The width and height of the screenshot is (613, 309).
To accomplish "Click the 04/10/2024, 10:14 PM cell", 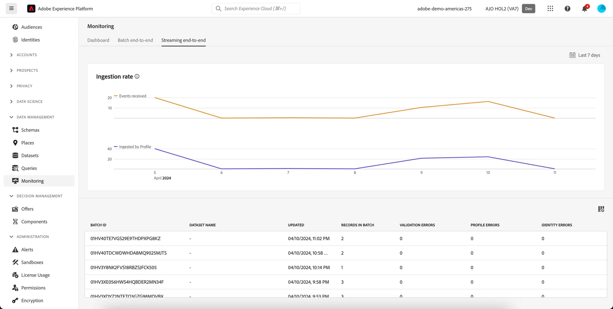I will 309,268.
